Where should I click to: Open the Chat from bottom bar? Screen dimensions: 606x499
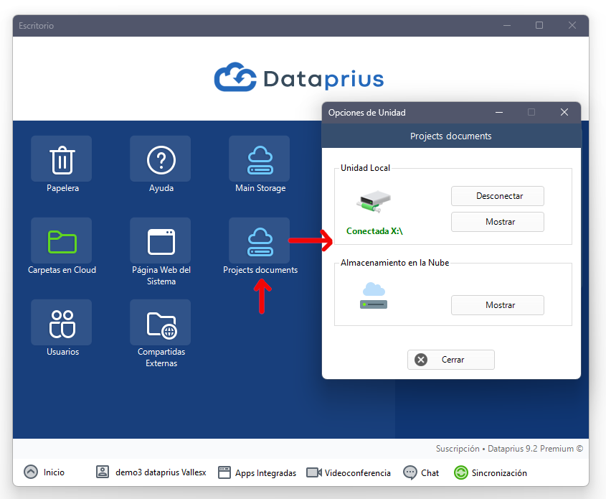tap(421, 472)
